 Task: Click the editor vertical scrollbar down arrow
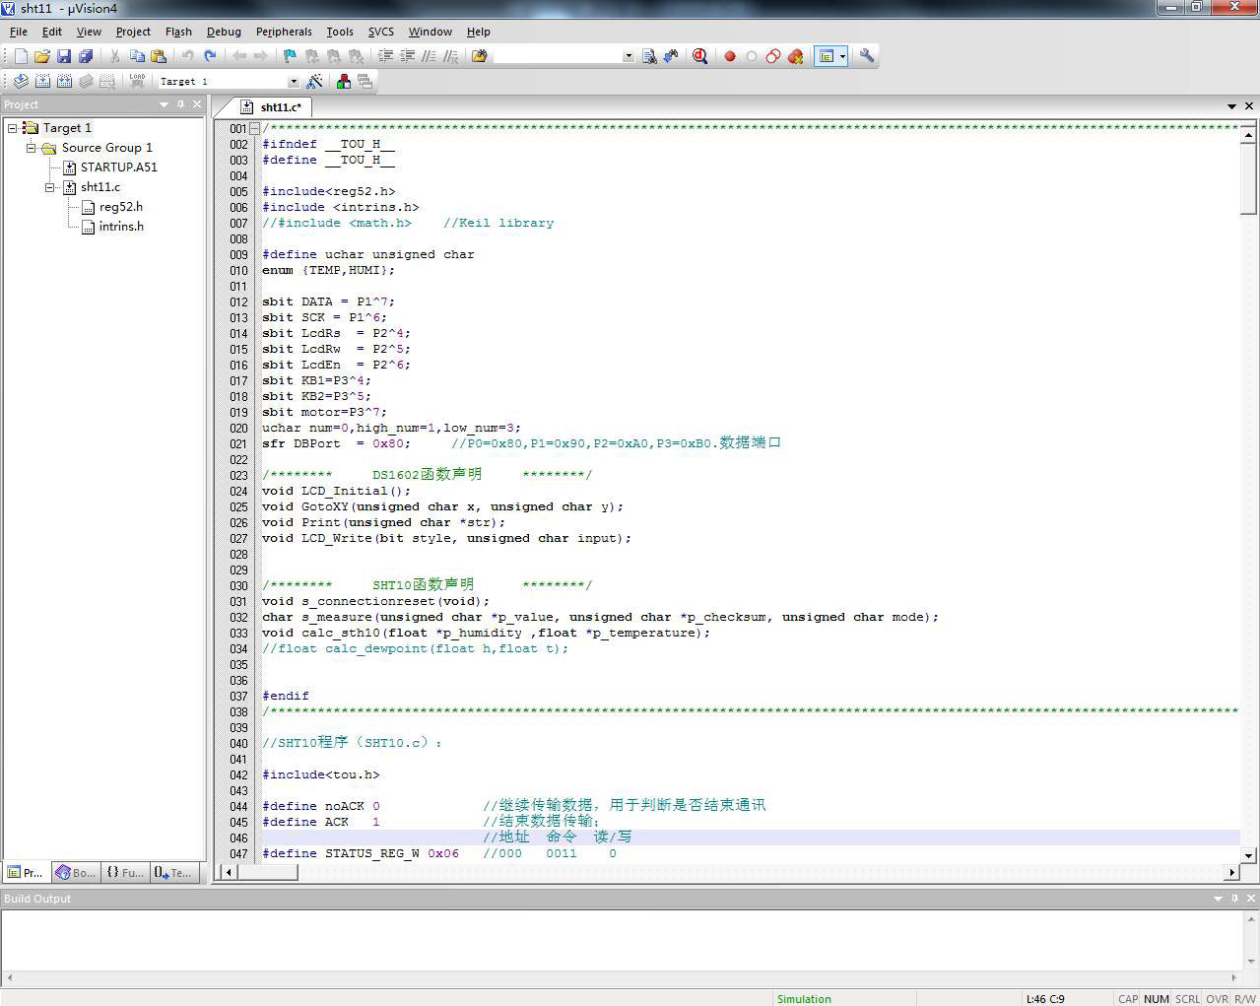1248,855
